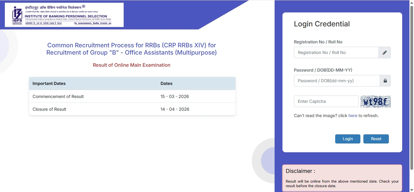
Task: Click the scrollbar down arrow
Action: coord(412,190)
